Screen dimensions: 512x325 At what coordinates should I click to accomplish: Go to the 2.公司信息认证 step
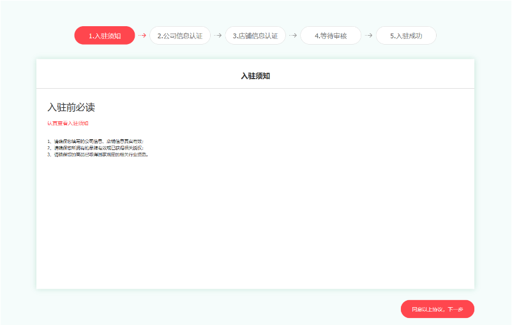180,36
